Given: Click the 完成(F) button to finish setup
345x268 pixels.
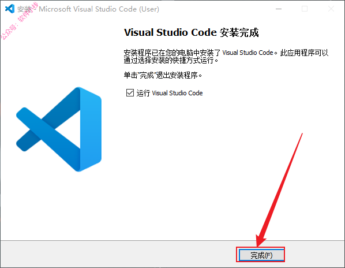Looking at the screenshot, I should click(x=261, y=255).
